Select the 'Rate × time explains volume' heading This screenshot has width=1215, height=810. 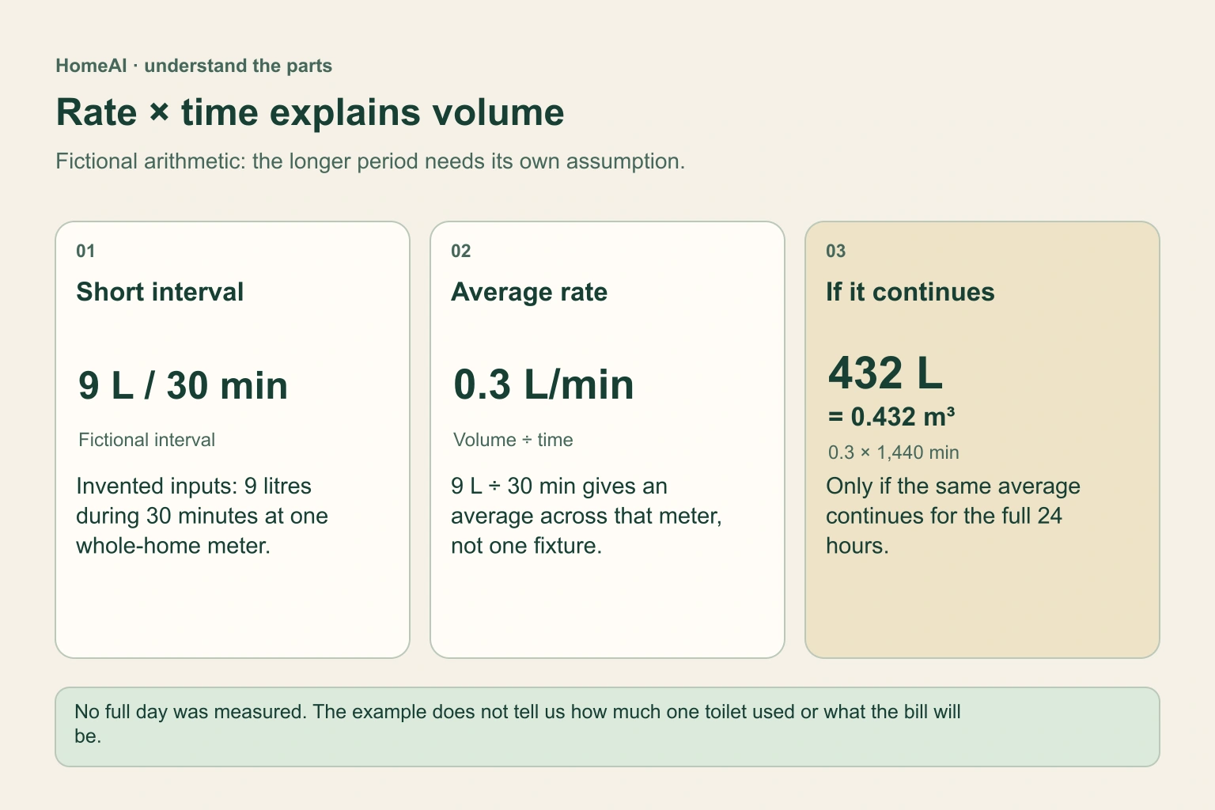pyautogui.click(x=310, y=112)
